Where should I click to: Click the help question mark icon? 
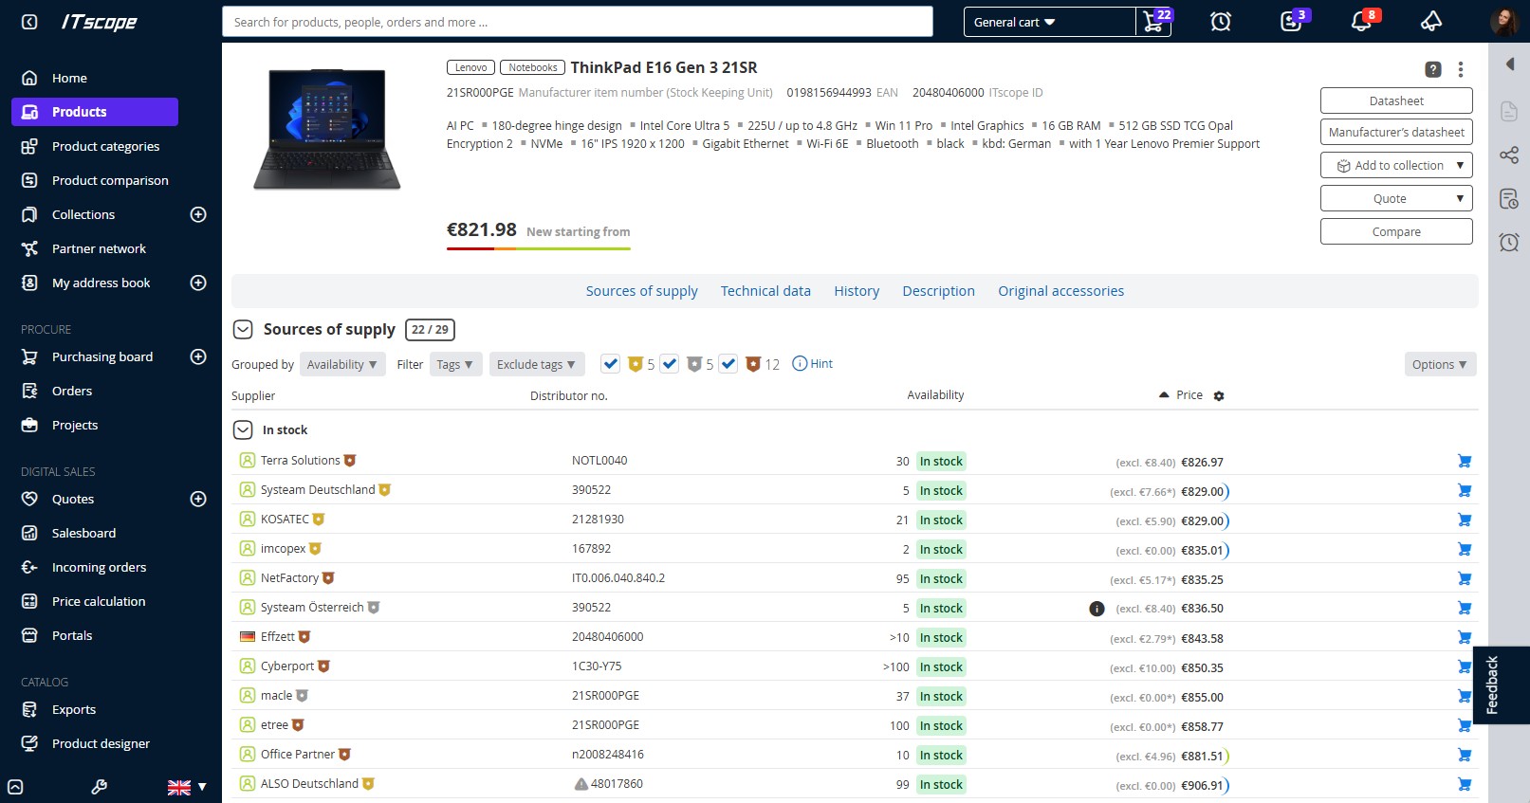click(1432, 69)
